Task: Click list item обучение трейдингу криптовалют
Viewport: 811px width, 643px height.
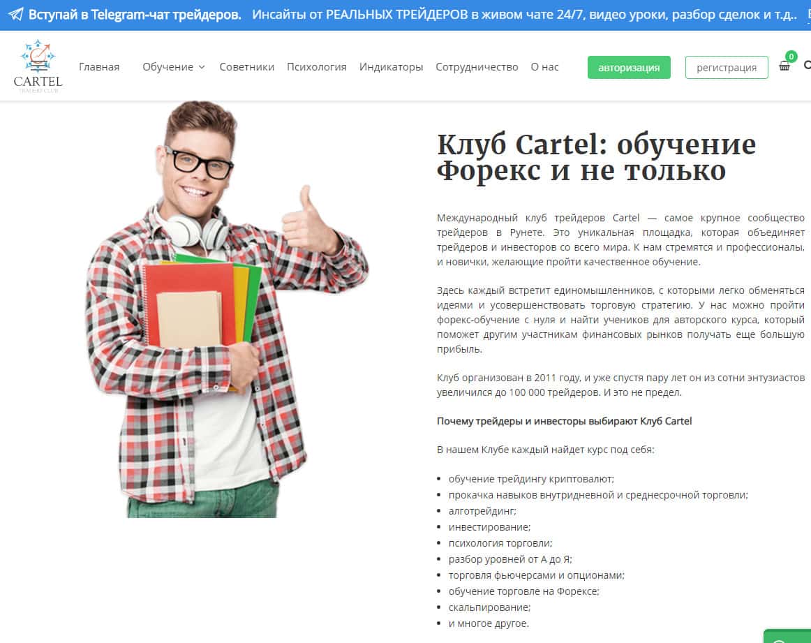Action: (x=531, y=479)
